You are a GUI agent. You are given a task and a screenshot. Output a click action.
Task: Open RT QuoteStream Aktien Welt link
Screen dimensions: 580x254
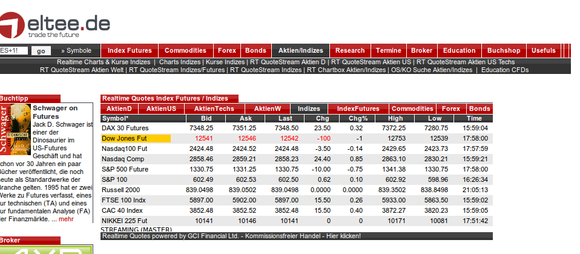click(x=82, y=70)
